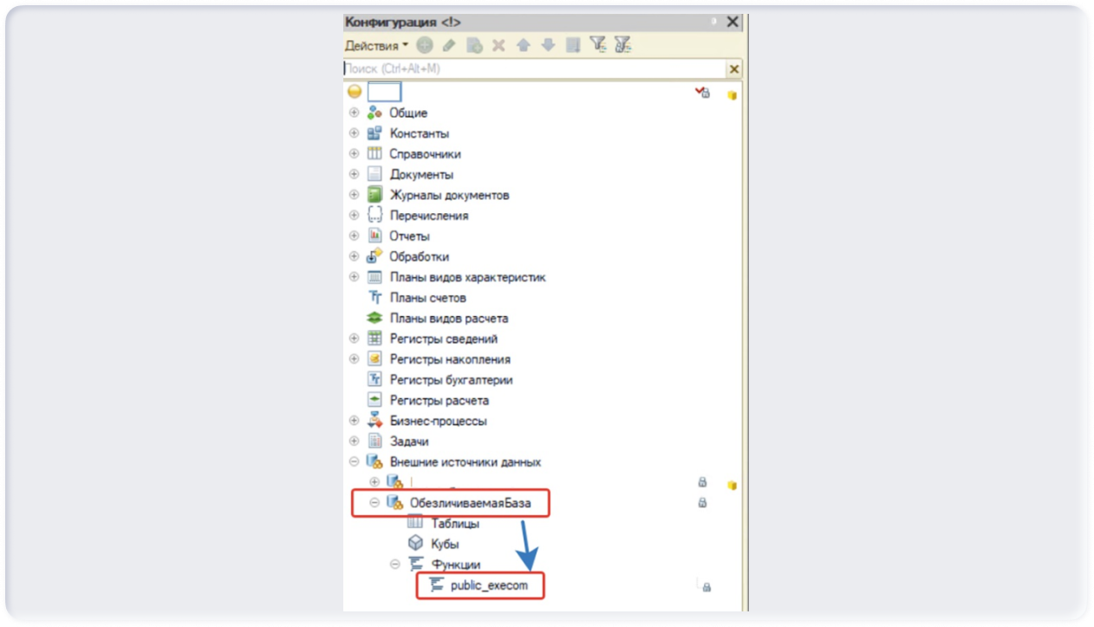Click the move up arrow icon

click(x=523, y=45)
